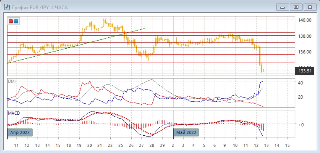The width and height of the screenshot is (320, 153).
Task: Select the MACD indicator label
Action: [13, 113]
